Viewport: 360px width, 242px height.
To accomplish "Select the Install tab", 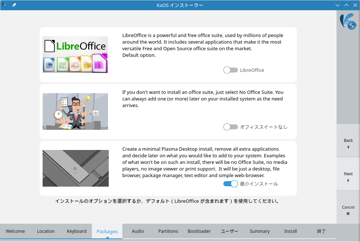I will [x=291, y=231].
